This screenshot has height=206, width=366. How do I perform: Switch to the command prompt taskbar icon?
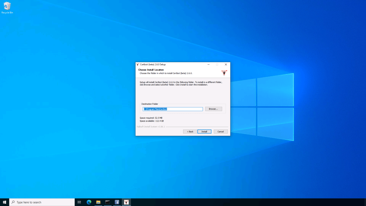[108, 202]
